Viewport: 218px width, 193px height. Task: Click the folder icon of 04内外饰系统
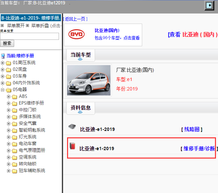[8, 83]
